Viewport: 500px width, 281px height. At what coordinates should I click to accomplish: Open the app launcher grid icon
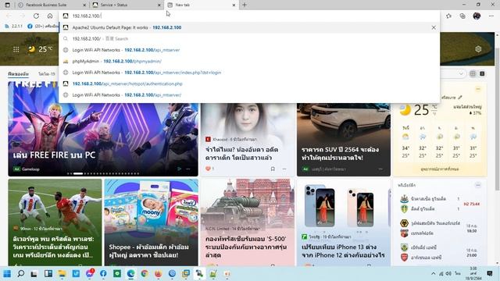tap(16, 49)
